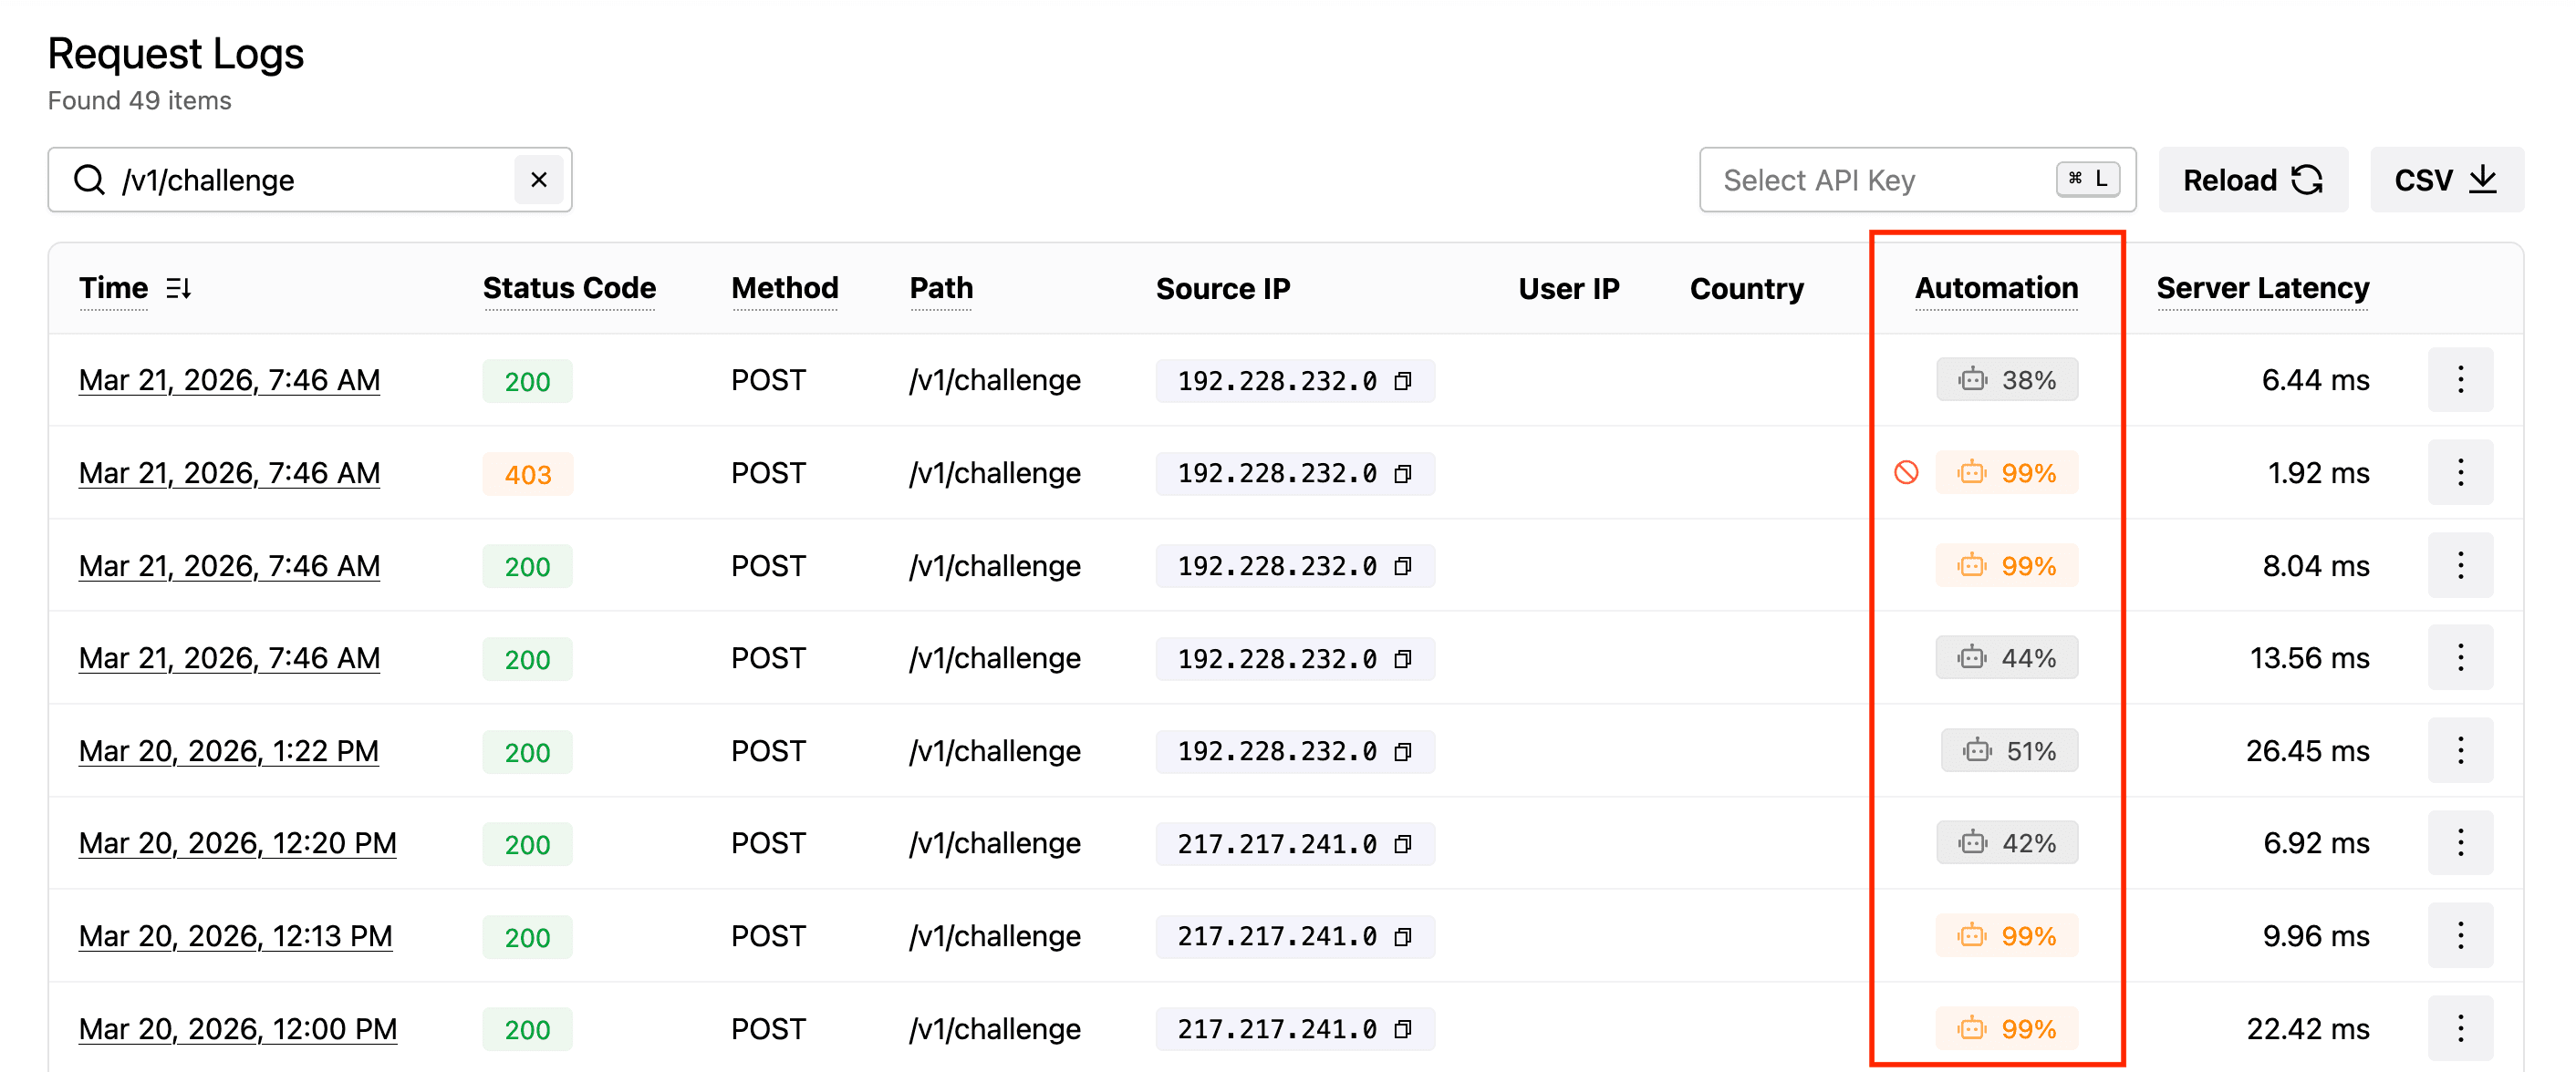Download logs as CSV
The width and height of the screenshot is (2576, 1072).
2445,180
